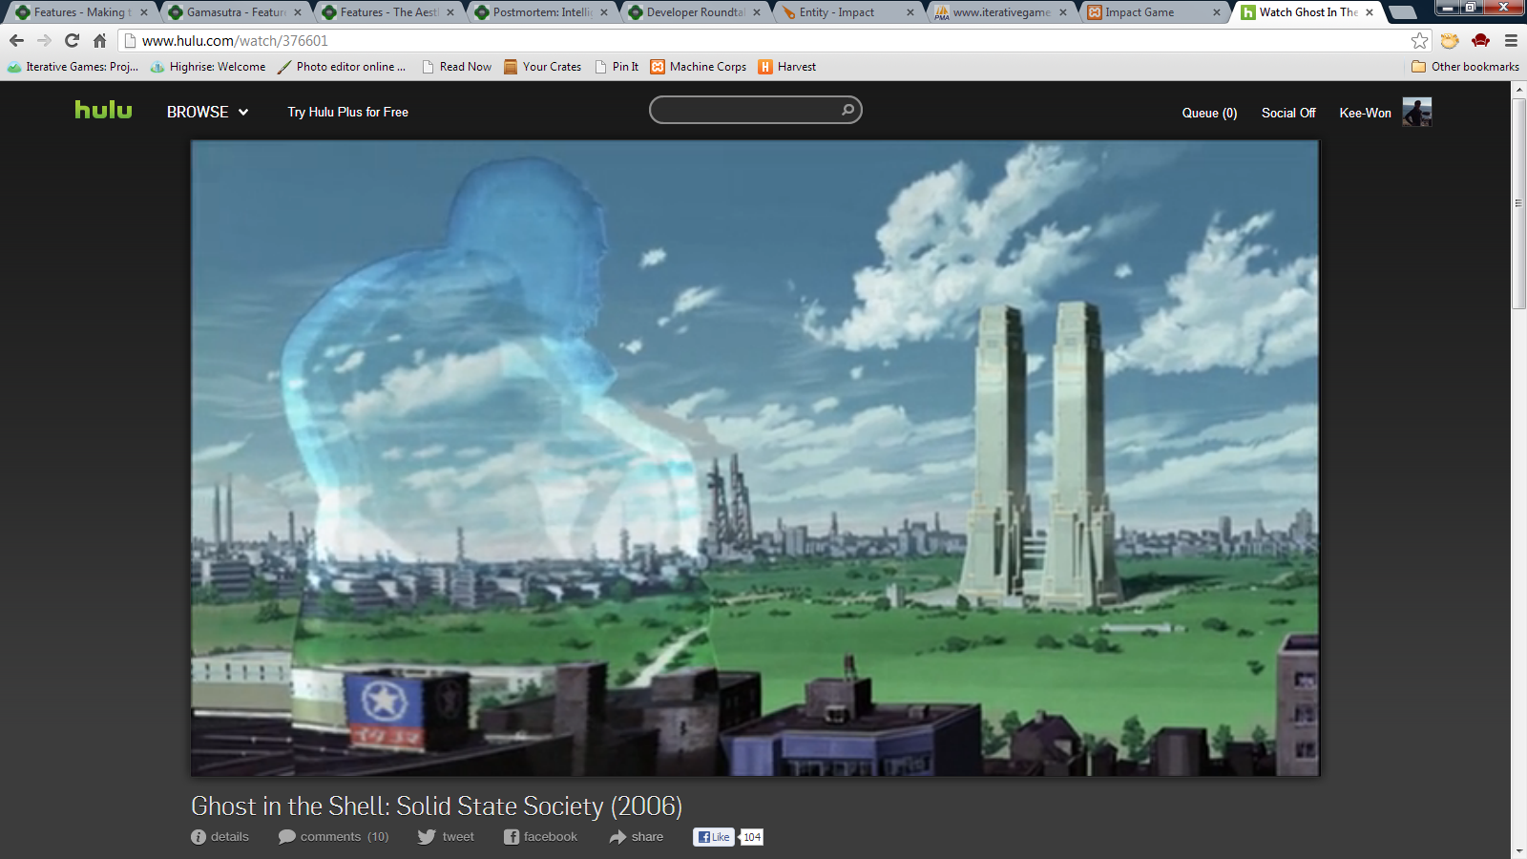The height and width of the screenshot is (859, 1527).
Task: Switch to www.iterativegame tab
Action: [1000, 12]
